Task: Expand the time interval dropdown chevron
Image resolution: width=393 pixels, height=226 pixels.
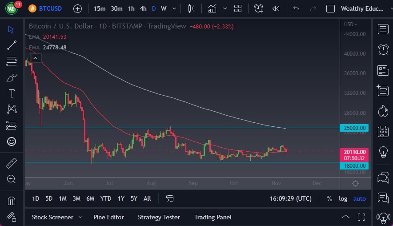Action: [x=173, y=8]
